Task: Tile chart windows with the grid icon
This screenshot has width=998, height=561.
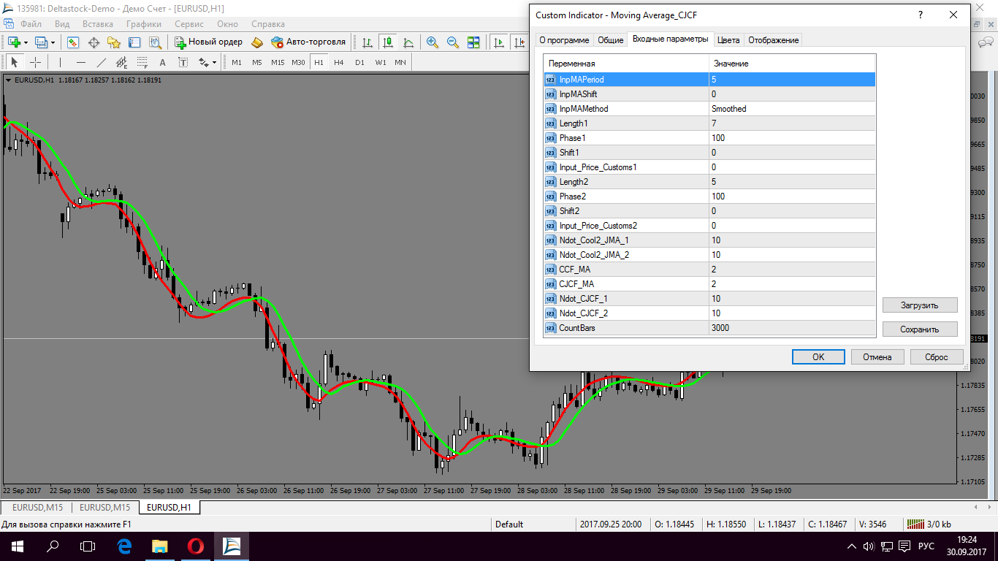Action: pyautogui.click(x=473, y=42)
